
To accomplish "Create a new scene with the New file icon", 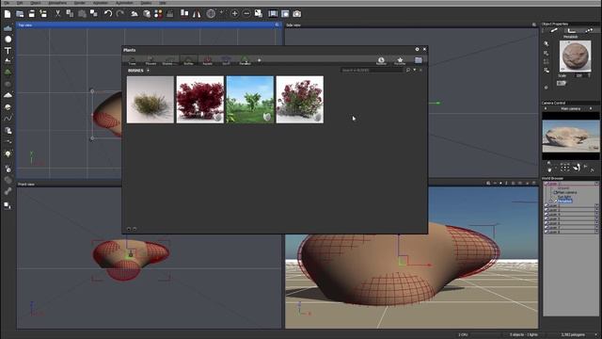I will point(8,14).
